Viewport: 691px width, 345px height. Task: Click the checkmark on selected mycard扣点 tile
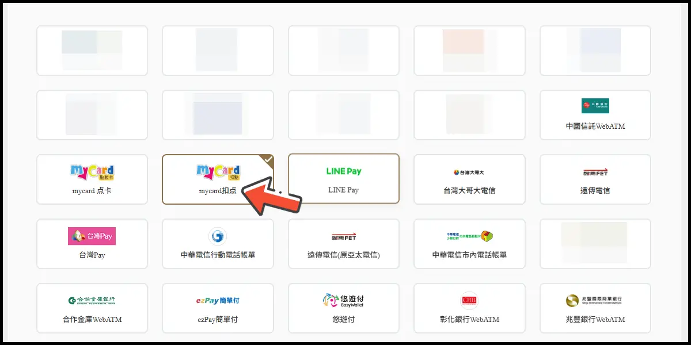tap(268, 159)
